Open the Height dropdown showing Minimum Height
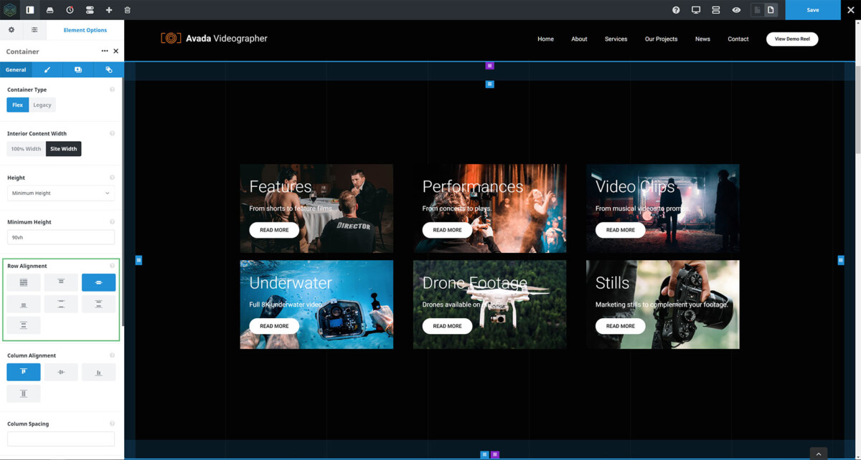The width and height of the screenshot is (861, 460). (x=60, y=193)
